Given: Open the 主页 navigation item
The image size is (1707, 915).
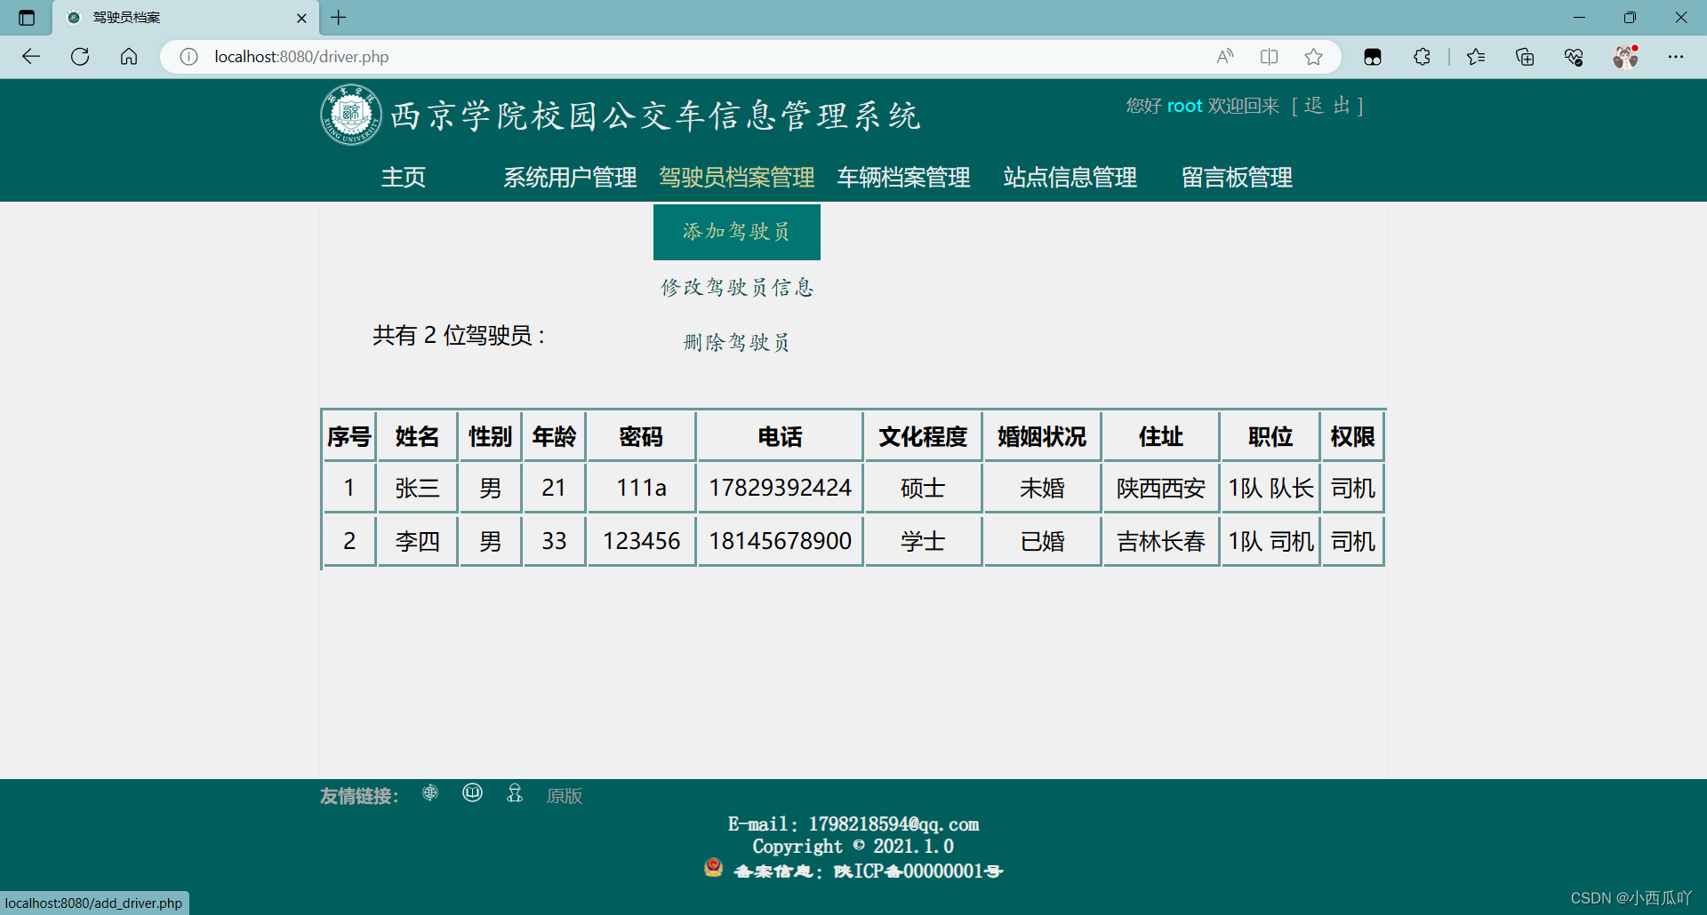Looking at the screenshot, I should point(404,178).
